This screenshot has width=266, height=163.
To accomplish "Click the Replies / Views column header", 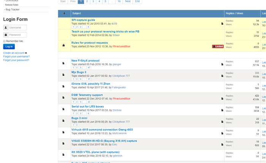I will (234, 13).
